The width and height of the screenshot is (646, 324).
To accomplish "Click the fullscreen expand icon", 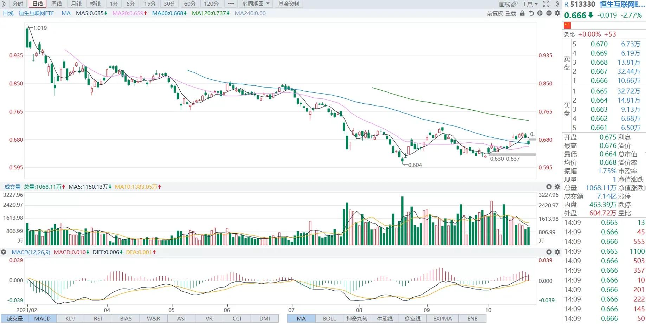I will click(x=546, y=4).
